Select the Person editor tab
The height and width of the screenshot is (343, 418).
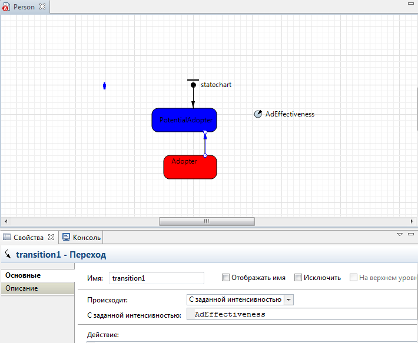tap(24, 7)
